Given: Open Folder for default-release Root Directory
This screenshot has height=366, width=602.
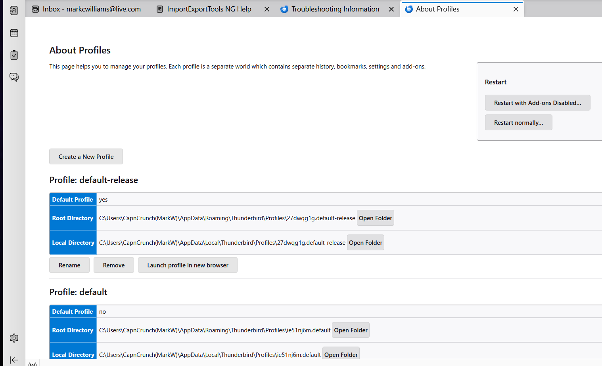Looking at the screenshot, I should click(x=375, y=218).
